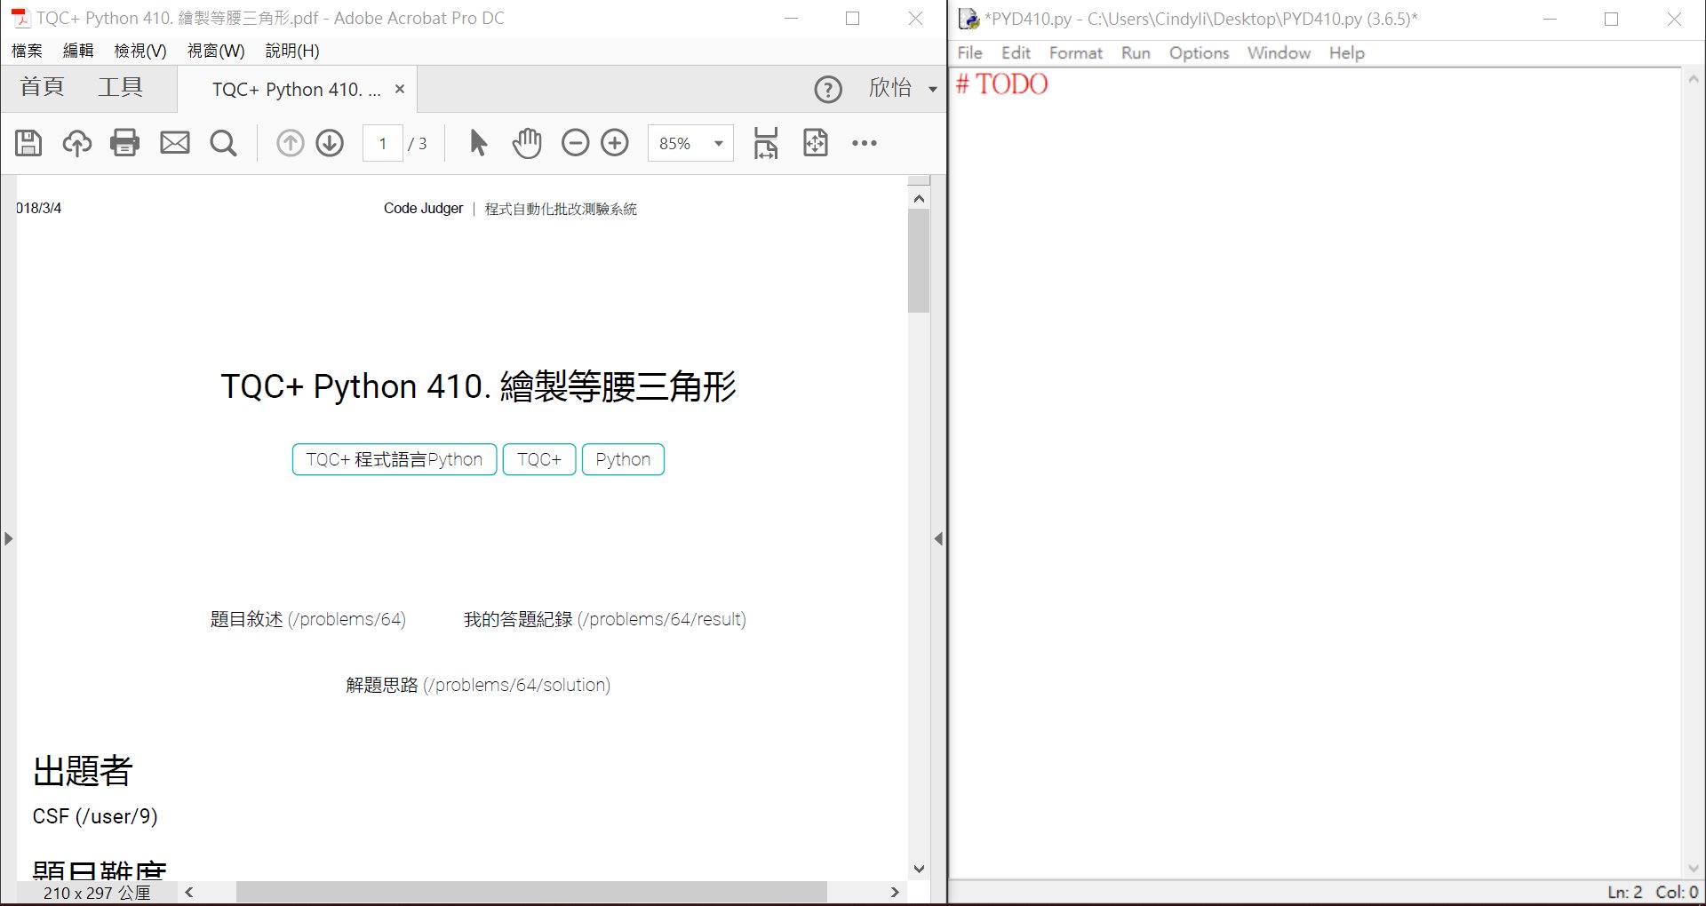1706x906 pixels.
Task: Zoom out with the minus icon
Action: (x=576, y=143)
